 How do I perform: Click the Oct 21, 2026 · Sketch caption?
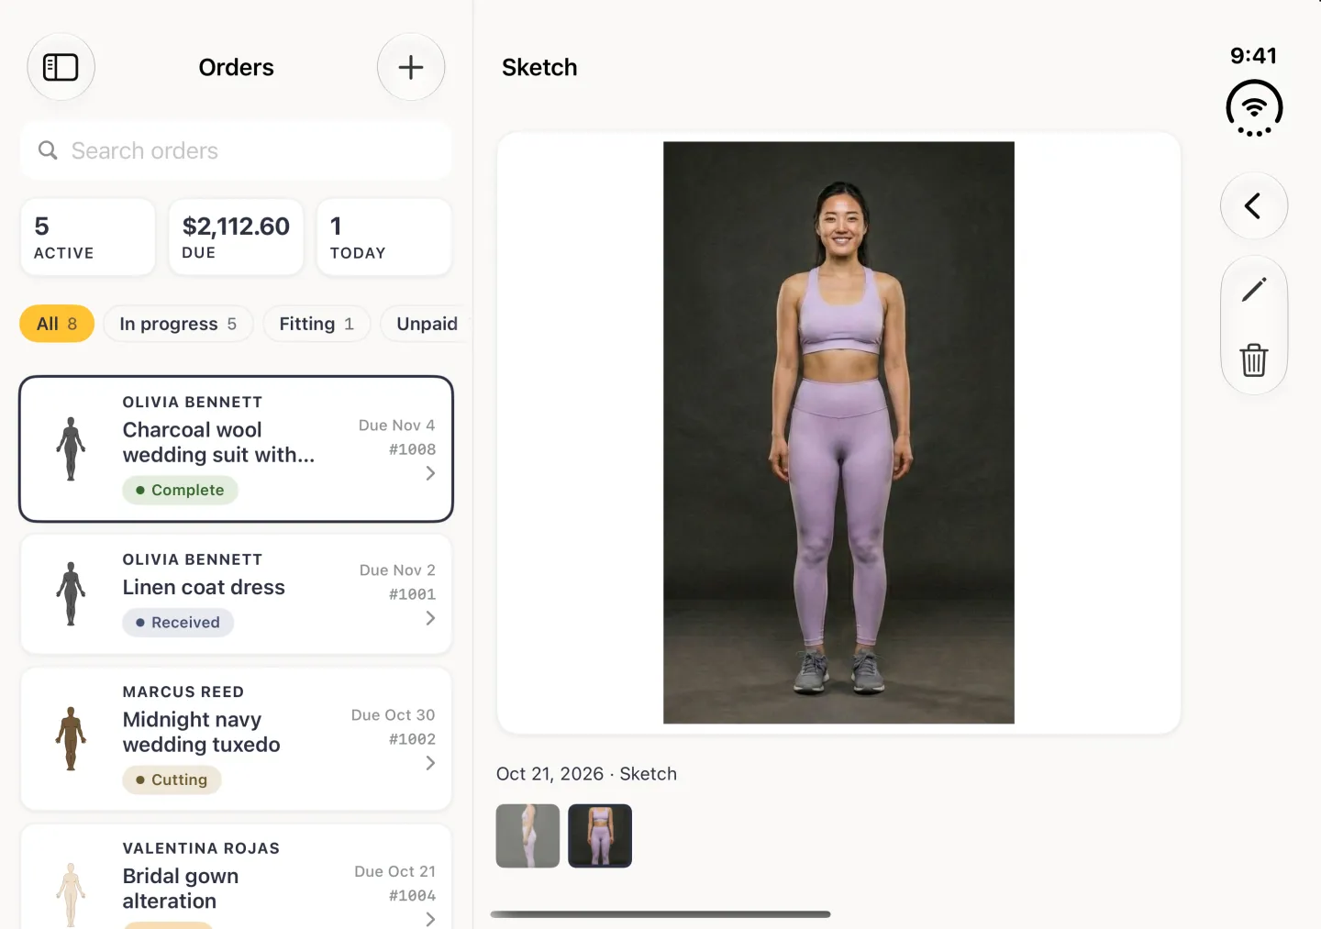pyautogui.click(x=586, y=774)
